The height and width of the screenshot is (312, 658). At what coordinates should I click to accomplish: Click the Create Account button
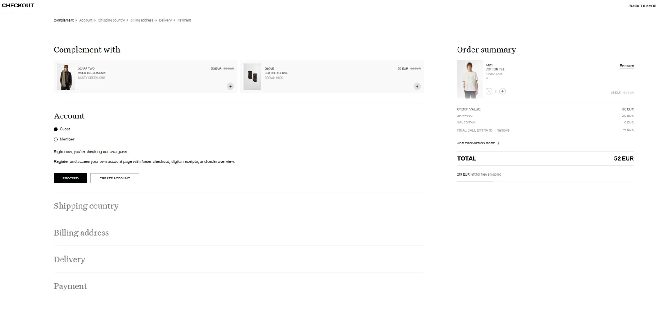tap(114, 178)
